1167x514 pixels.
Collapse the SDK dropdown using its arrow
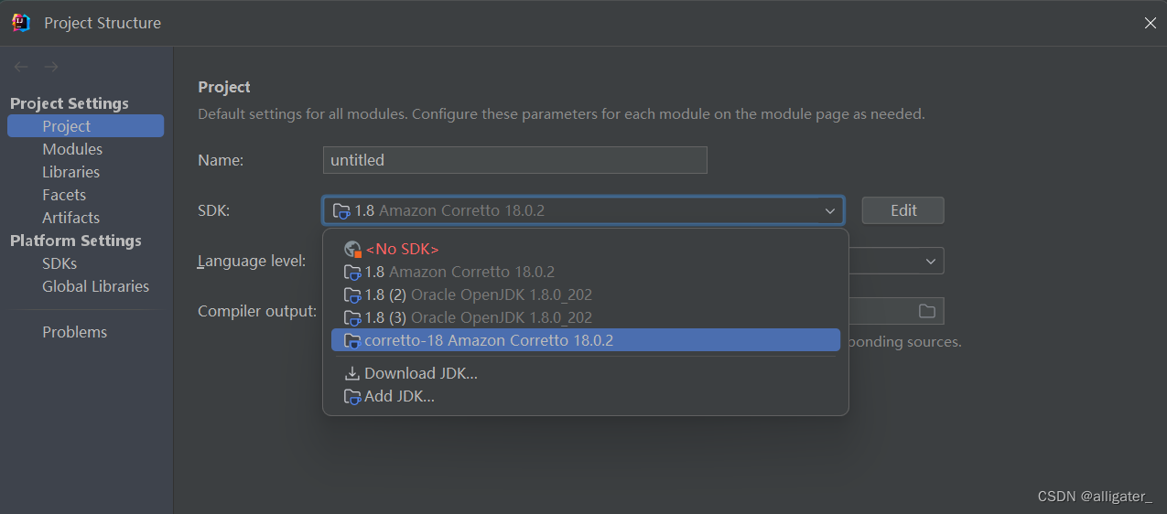830,210
